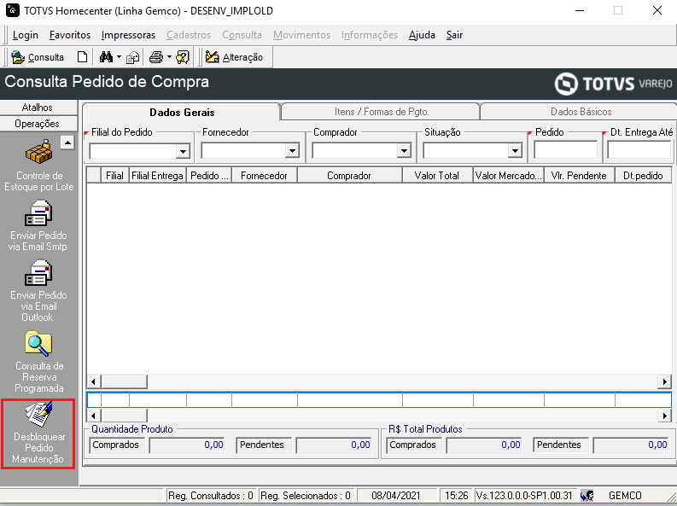The width and height of the screenshot is (677, 506).
Task: Open the Favoritos menu
Action: [x=70, y=35]
